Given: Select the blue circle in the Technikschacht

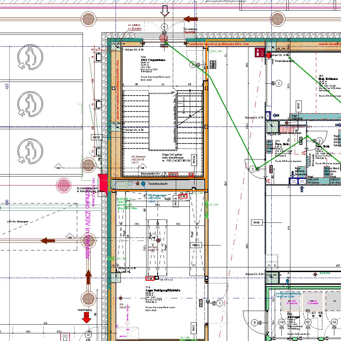Looking at the screenshot, I should pos(143,184).
